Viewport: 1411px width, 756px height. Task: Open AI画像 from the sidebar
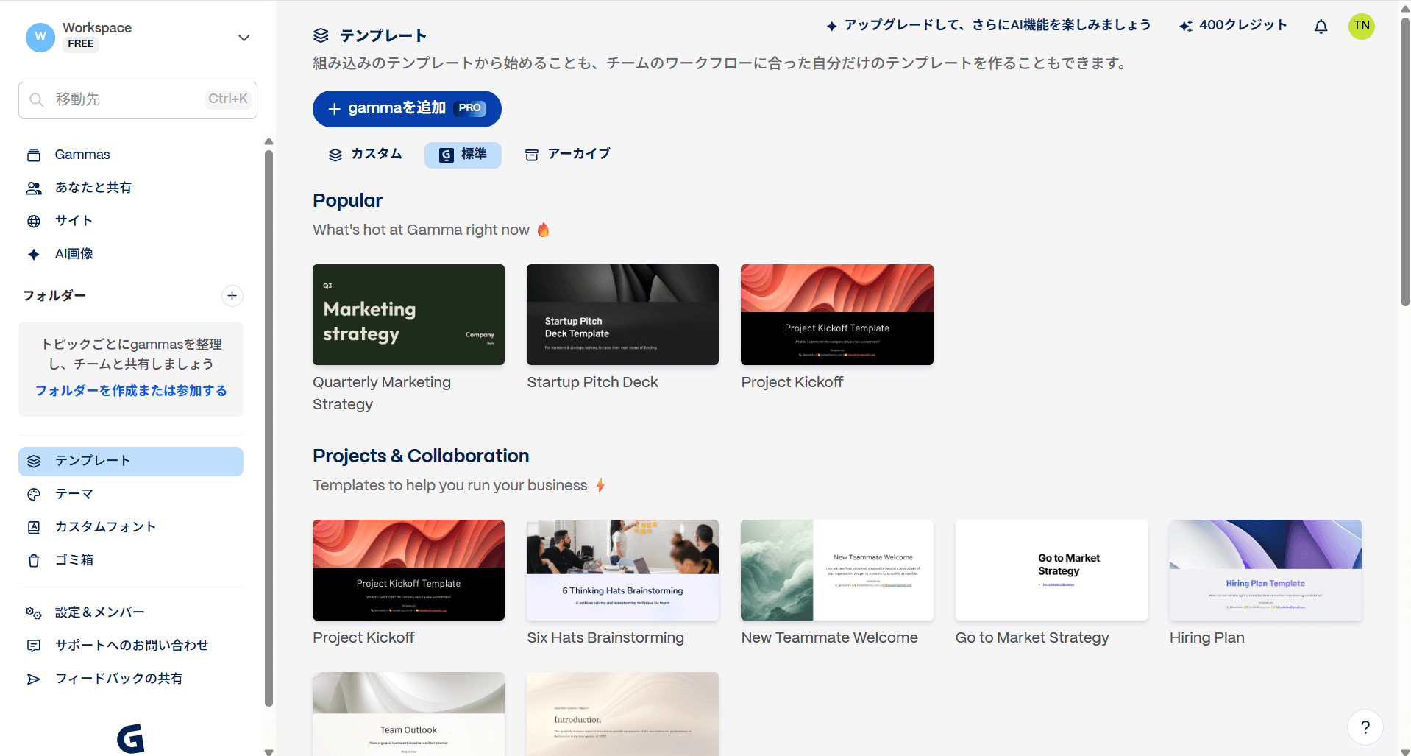[74, 254]
